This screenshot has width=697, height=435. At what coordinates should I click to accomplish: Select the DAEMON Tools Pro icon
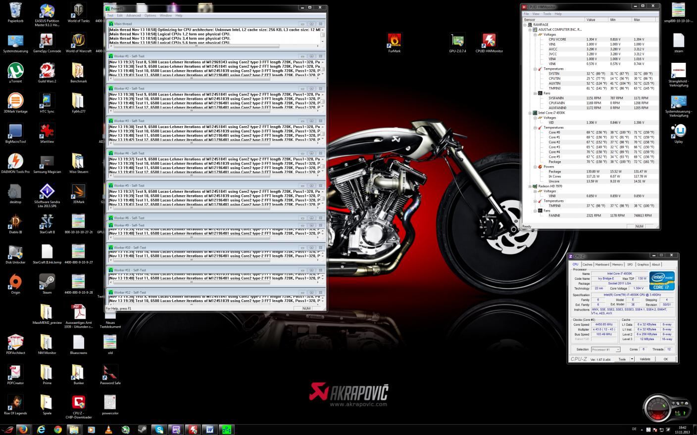click(15, 164)
